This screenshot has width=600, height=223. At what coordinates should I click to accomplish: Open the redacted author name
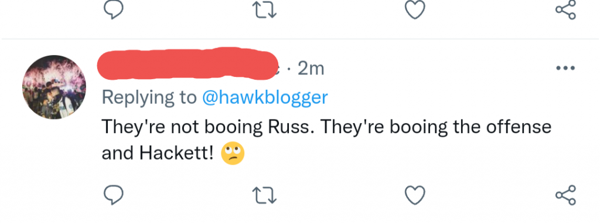(187, 63)
